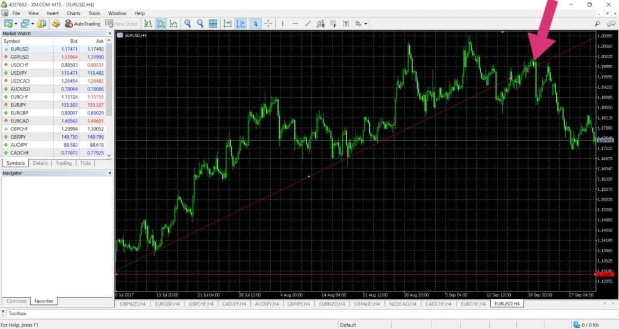The height and width of the screenshot is (329, 619).
Task: Close the Navigator panel
Action: 110,173
